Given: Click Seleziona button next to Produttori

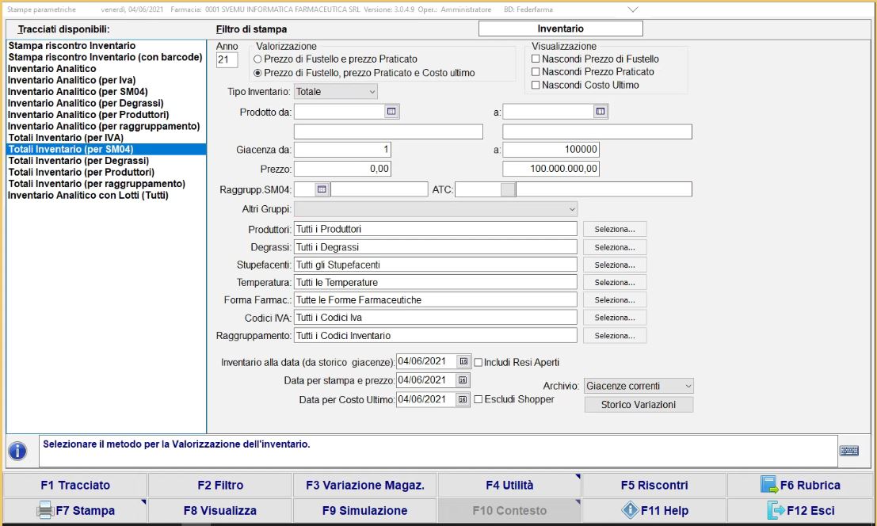Looking at the screenshot, I should (615, 229).
